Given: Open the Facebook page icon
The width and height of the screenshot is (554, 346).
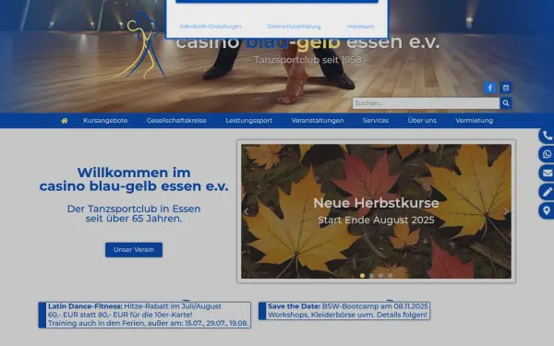Looking at the screenshot, I should [489, 88].
